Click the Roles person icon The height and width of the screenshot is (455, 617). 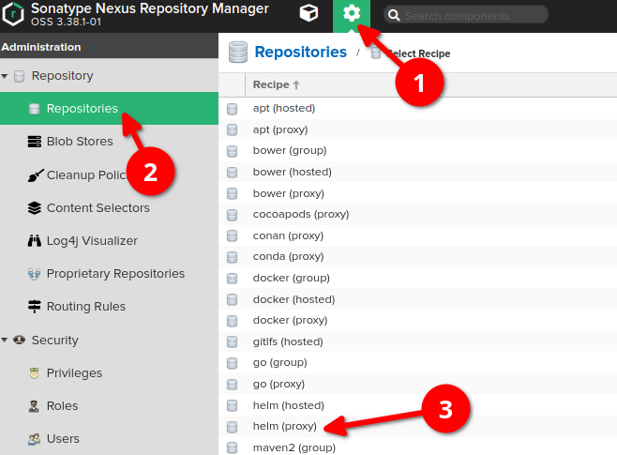pyautogui.click(x=34, y=406)
